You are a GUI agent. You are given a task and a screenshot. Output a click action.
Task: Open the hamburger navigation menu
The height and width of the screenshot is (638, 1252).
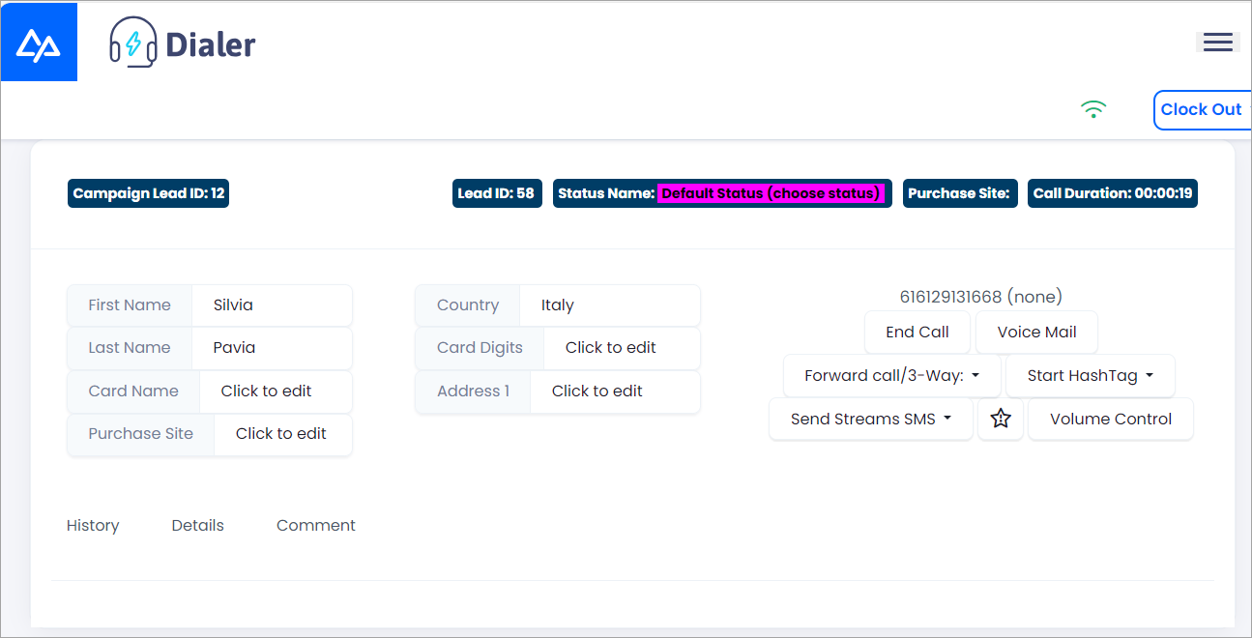pos(1217,42)
